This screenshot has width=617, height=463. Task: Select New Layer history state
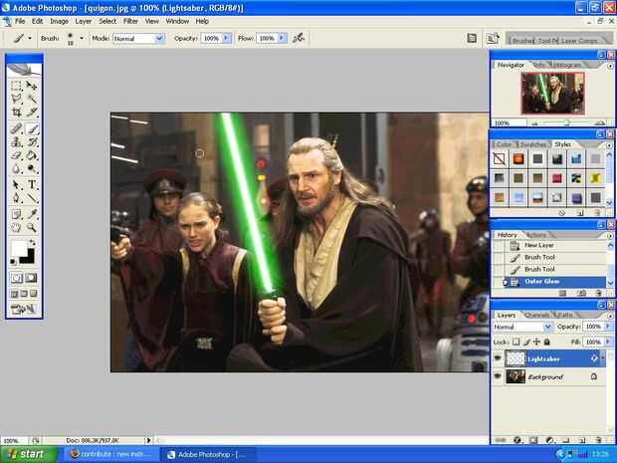553,245
